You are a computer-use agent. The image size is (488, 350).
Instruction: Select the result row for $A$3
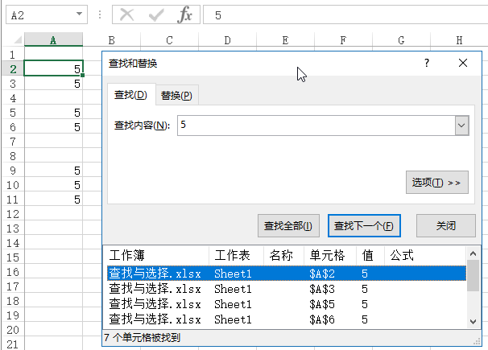coord(286,289)
